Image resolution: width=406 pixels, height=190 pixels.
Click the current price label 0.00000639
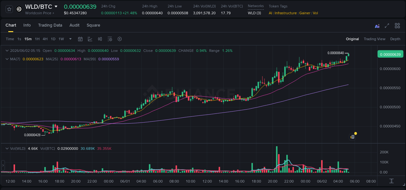click(x=390, y=54)
